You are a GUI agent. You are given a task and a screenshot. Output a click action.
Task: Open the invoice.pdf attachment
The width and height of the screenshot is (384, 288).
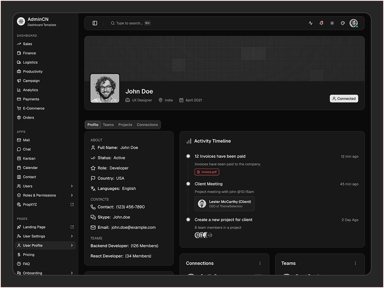click(207, 172)
